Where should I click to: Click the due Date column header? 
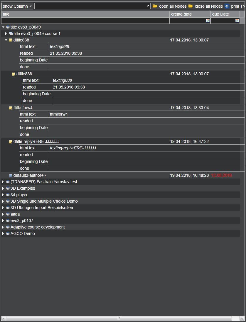coord(225,14)
